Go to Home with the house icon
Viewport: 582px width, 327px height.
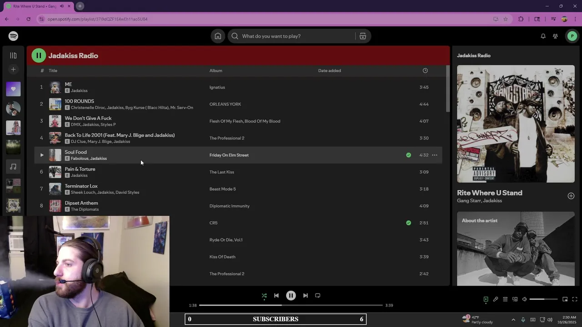pyautogui.click(x=218, y=36)
